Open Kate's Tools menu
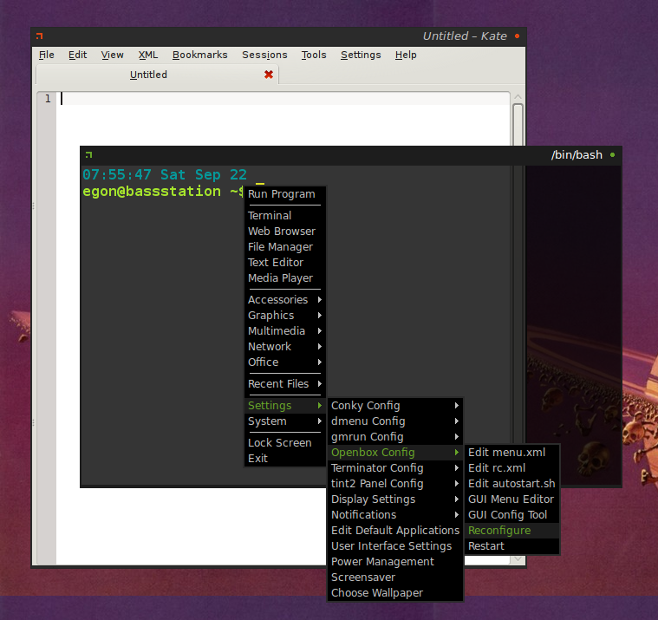658x620 pixels. (x=314, y=55)
